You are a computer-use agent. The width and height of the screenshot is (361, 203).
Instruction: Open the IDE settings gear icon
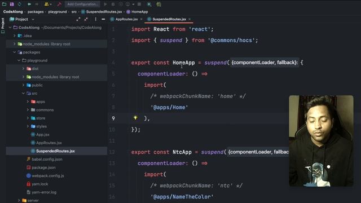tap(159, 4)
